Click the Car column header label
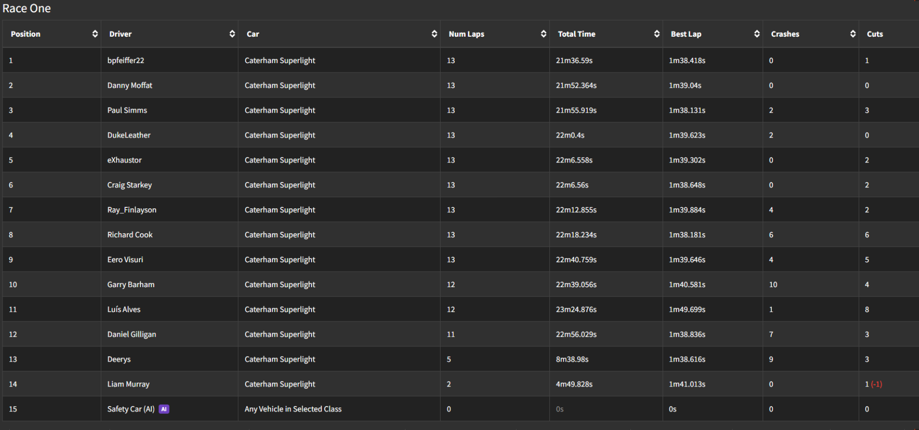The width and height of the screenshot is (919, 430). (x=253, y=34)
